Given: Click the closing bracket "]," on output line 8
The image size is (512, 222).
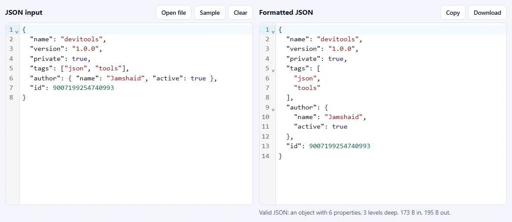Looking at the screenshot, I should pos(290,98).
